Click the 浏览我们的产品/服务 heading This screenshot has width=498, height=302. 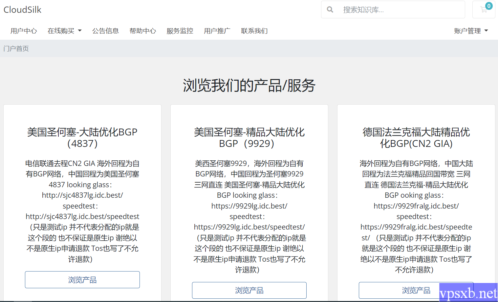pyautogui.click(x=249, y=86)
